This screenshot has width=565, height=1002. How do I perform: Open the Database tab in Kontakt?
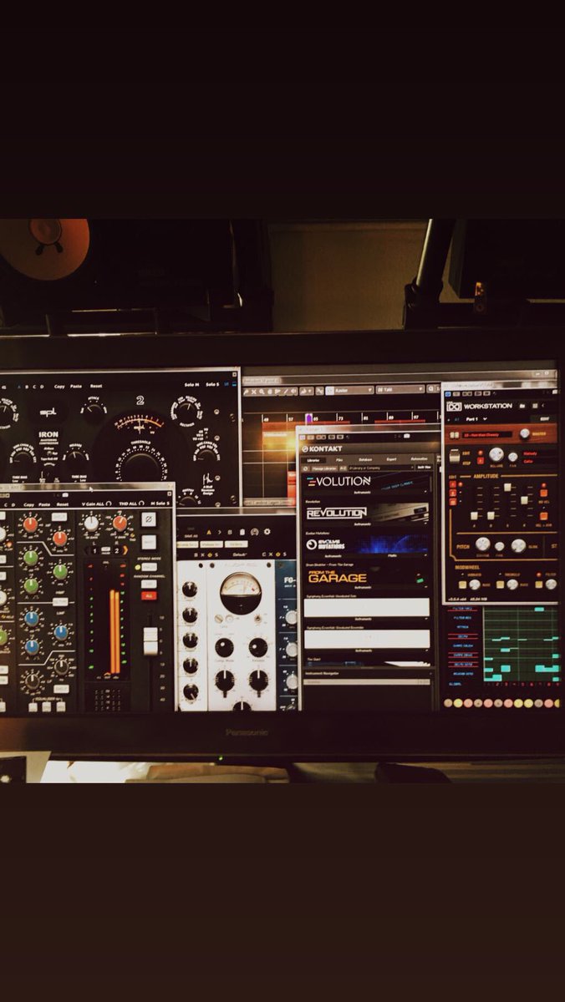365,459
